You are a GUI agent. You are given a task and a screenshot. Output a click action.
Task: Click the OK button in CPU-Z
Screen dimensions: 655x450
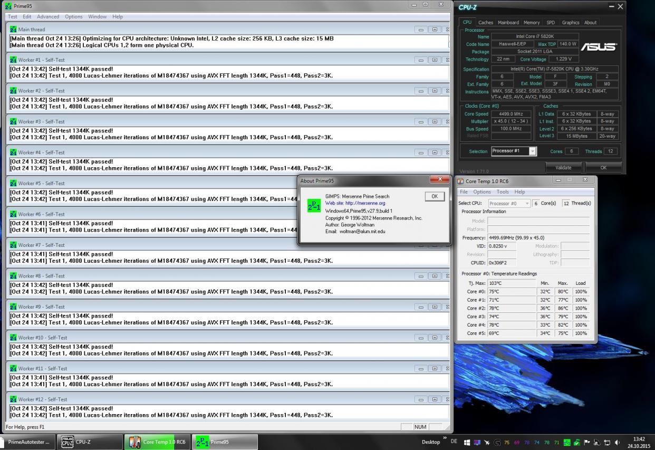pos(603,168)
